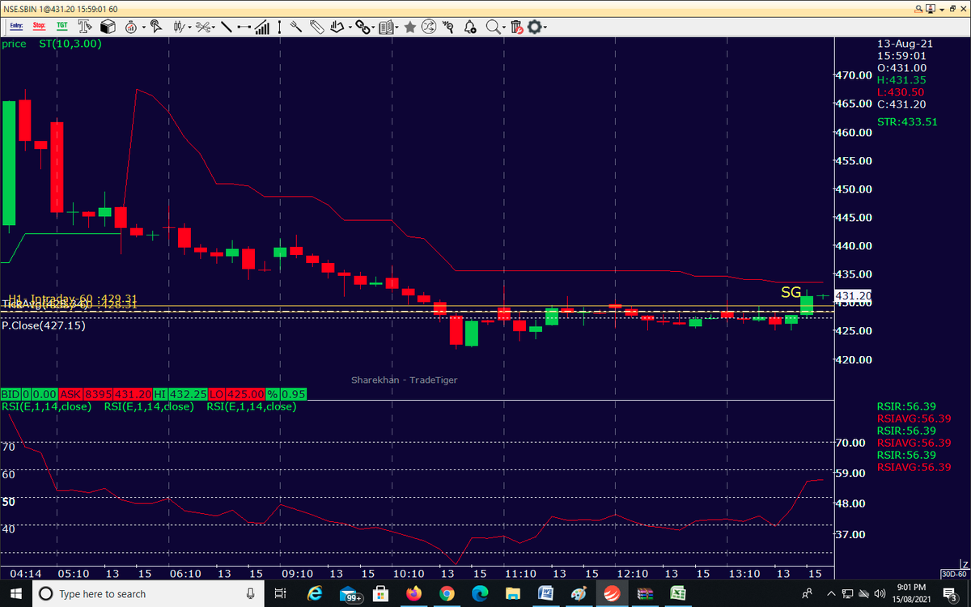
Task: Open the Windows notification center
Action: pyautogui.click(x=950, y=594)
